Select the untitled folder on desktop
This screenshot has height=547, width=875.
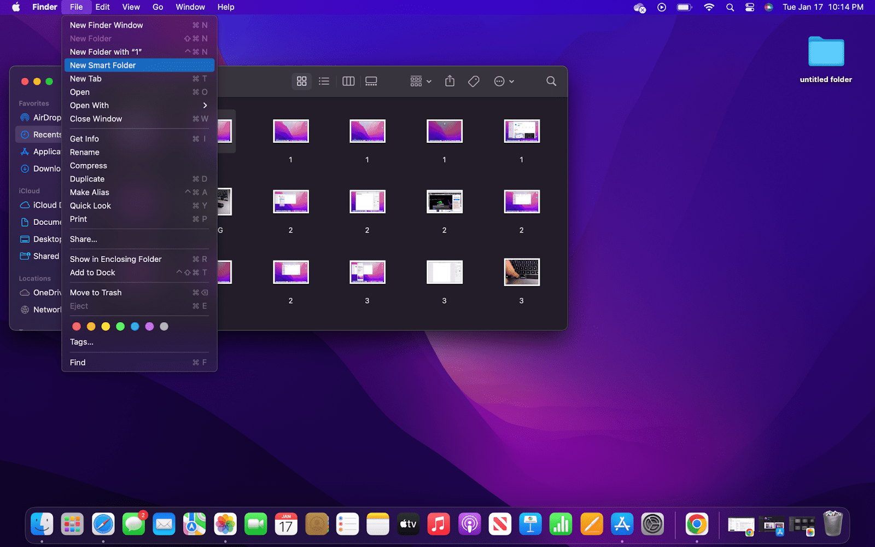click(826, 59)
